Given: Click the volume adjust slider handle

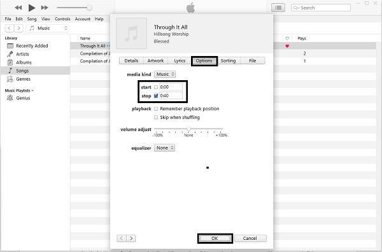Looking at the screenshot, I should (x=188, y=129).
